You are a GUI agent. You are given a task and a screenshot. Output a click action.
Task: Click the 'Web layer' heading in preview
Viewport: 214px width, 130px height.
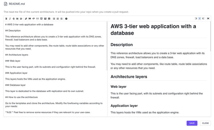click(x=119, y=87)
